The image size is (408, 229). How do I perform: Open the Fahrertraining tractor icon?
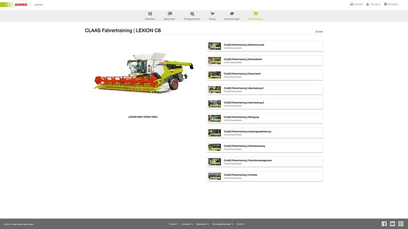(255, 13)
